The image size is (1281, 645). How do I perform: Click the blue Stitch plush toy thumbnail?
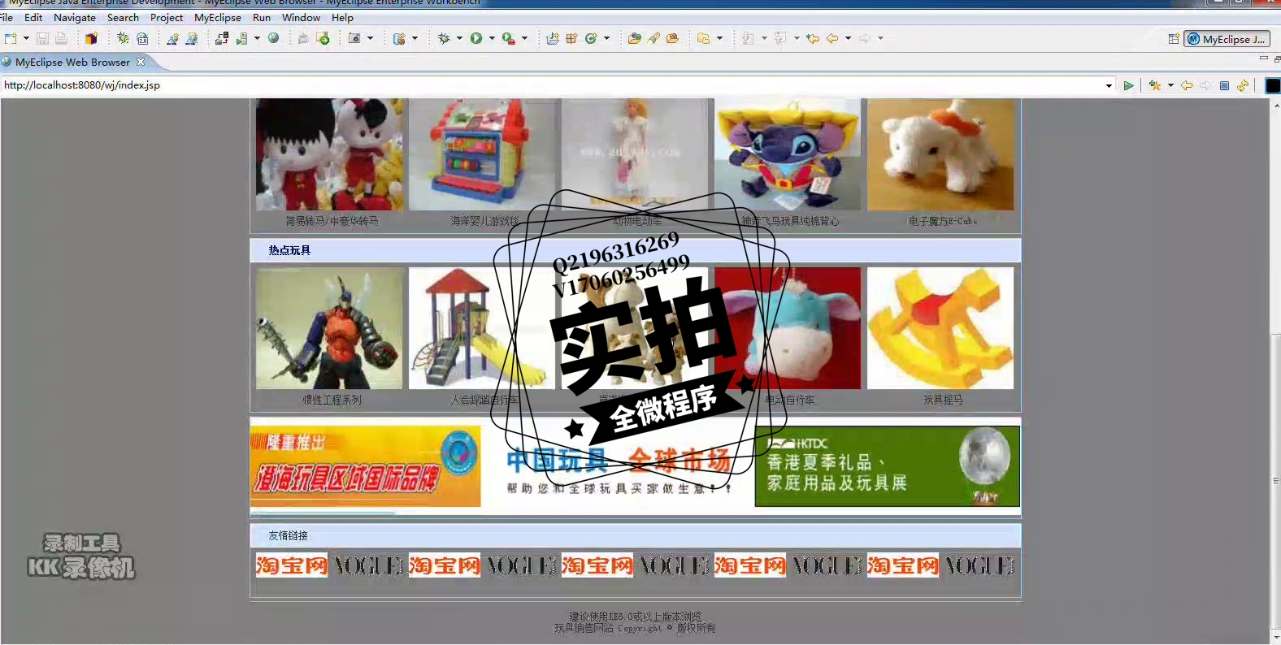click(788, 154)
